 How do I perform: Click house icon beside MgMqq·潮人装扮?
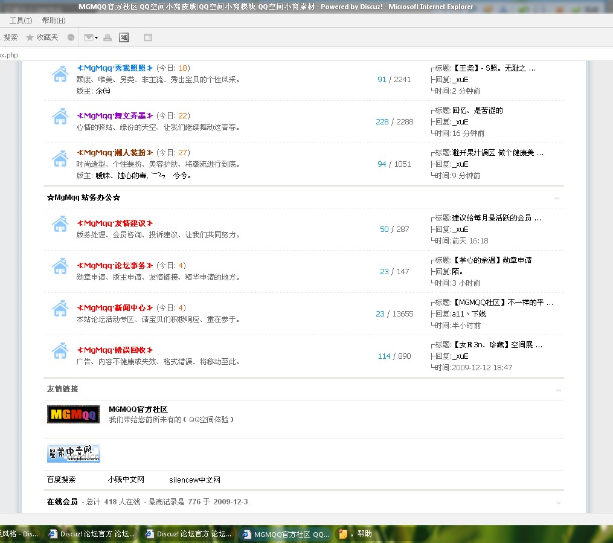pyautogui.click(x=60, y=158)
